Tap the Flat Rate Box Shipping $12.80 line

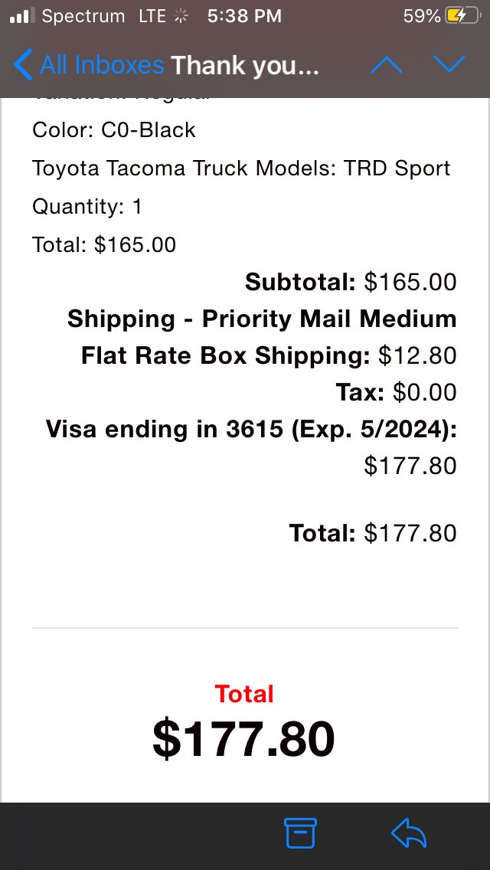coord(269,355)
